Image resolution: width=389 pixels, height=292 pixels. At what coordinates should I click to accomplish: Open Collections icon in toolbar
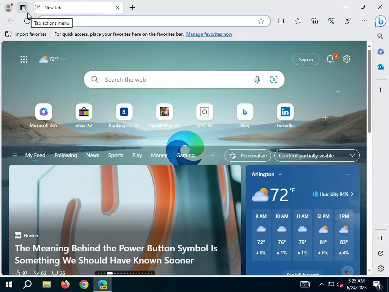[x=315, y=21]
